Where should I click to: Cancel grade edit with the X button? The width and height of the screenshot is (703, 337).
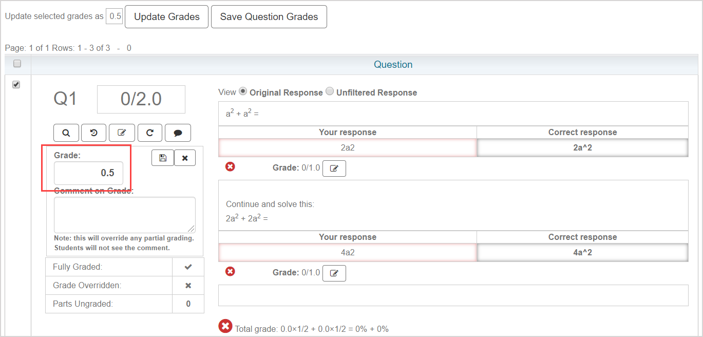tap(185, 158)
